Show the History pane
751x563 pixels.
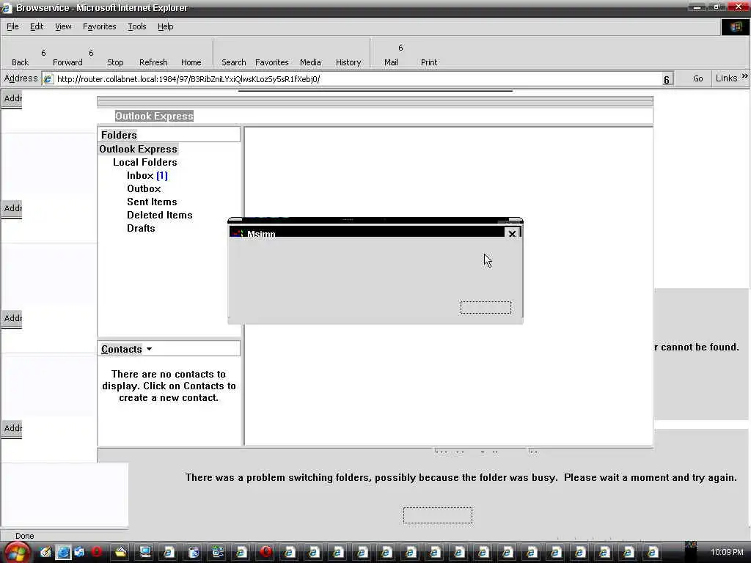[x=348, y=62]
